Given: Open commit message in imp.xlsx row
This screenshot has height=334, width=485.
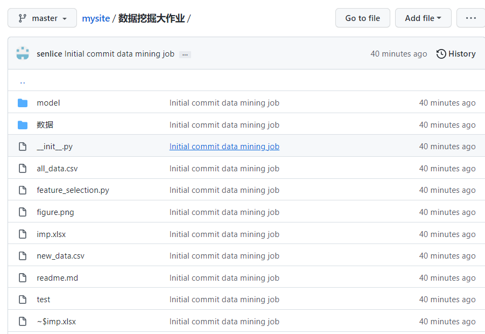Looking at the screenshot, I should 224,234.
